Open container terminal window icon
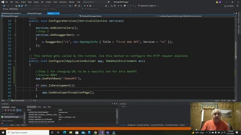Screen dimensions: 241x135 tap(11, 110)
